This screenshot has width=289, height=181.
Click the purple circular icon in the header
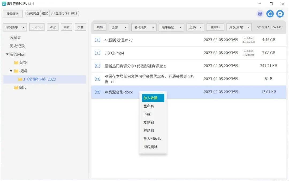coord(260,14)
